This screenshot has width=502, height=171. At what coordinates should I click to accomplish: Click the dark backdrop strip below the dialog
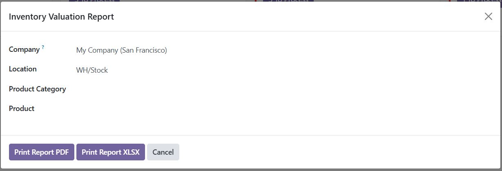tap(251, 170)
